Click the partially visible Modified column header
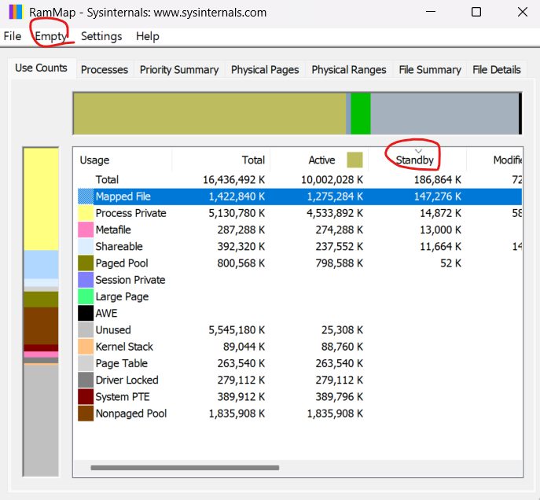The height and width of the screenshot is (500, 540). tap(494, 160)
